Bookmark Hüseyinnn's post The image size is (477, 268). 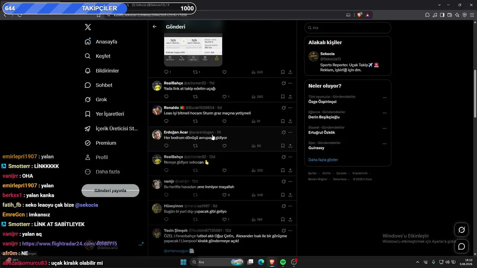tap(283, 220)
